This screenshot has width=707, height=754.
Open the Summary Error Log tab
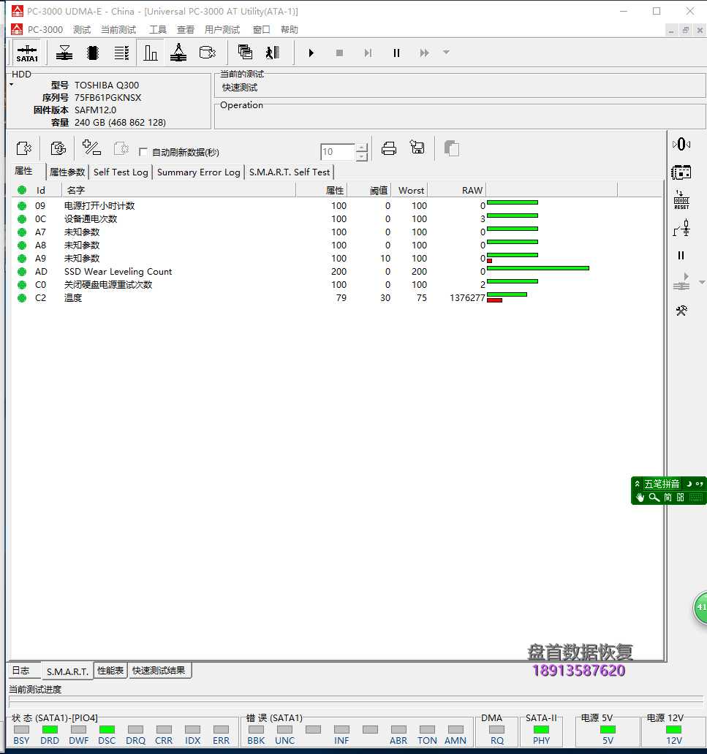(x=199, y=172)
